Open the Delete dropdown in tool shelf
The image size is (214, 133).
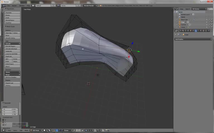point(13,72)
